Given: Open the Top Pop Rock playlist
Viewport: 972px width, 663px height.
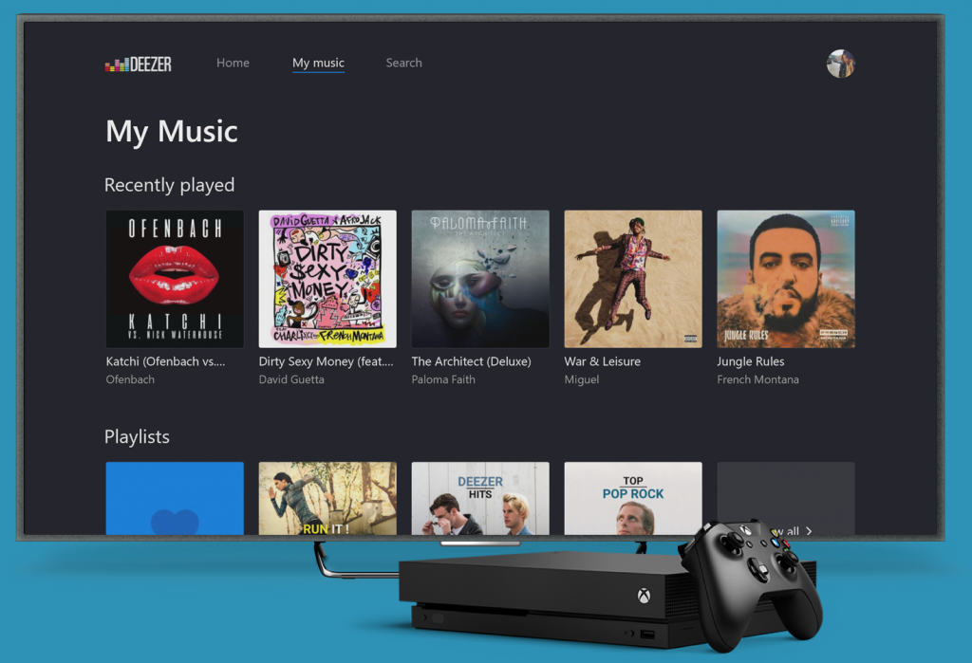Looking at the screenshot, I should click(x=633, y=498).
